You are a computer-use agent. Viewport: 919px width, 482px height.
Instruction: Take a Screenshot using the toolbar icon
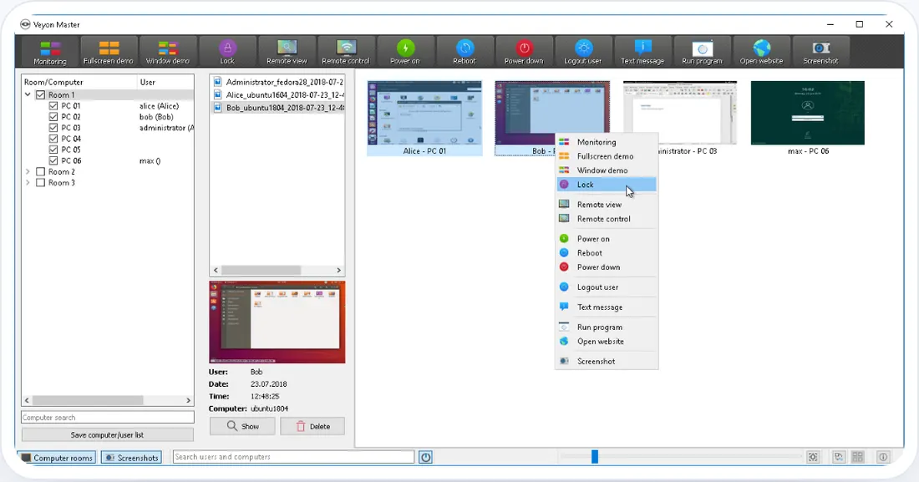(x=820, y=52)
